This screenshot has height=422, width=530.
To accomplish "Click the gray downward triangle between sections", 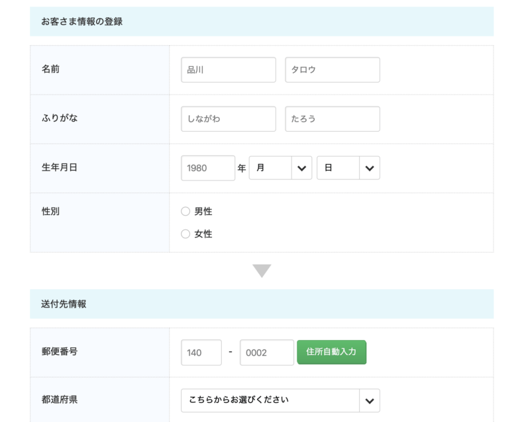I will pyautogui.click(x=263, y=269).
